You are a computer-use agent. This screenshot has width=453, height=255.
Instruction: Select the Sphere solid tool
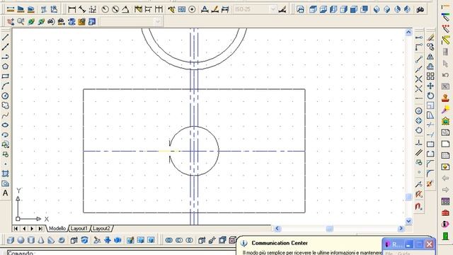(x=21, y=240)
